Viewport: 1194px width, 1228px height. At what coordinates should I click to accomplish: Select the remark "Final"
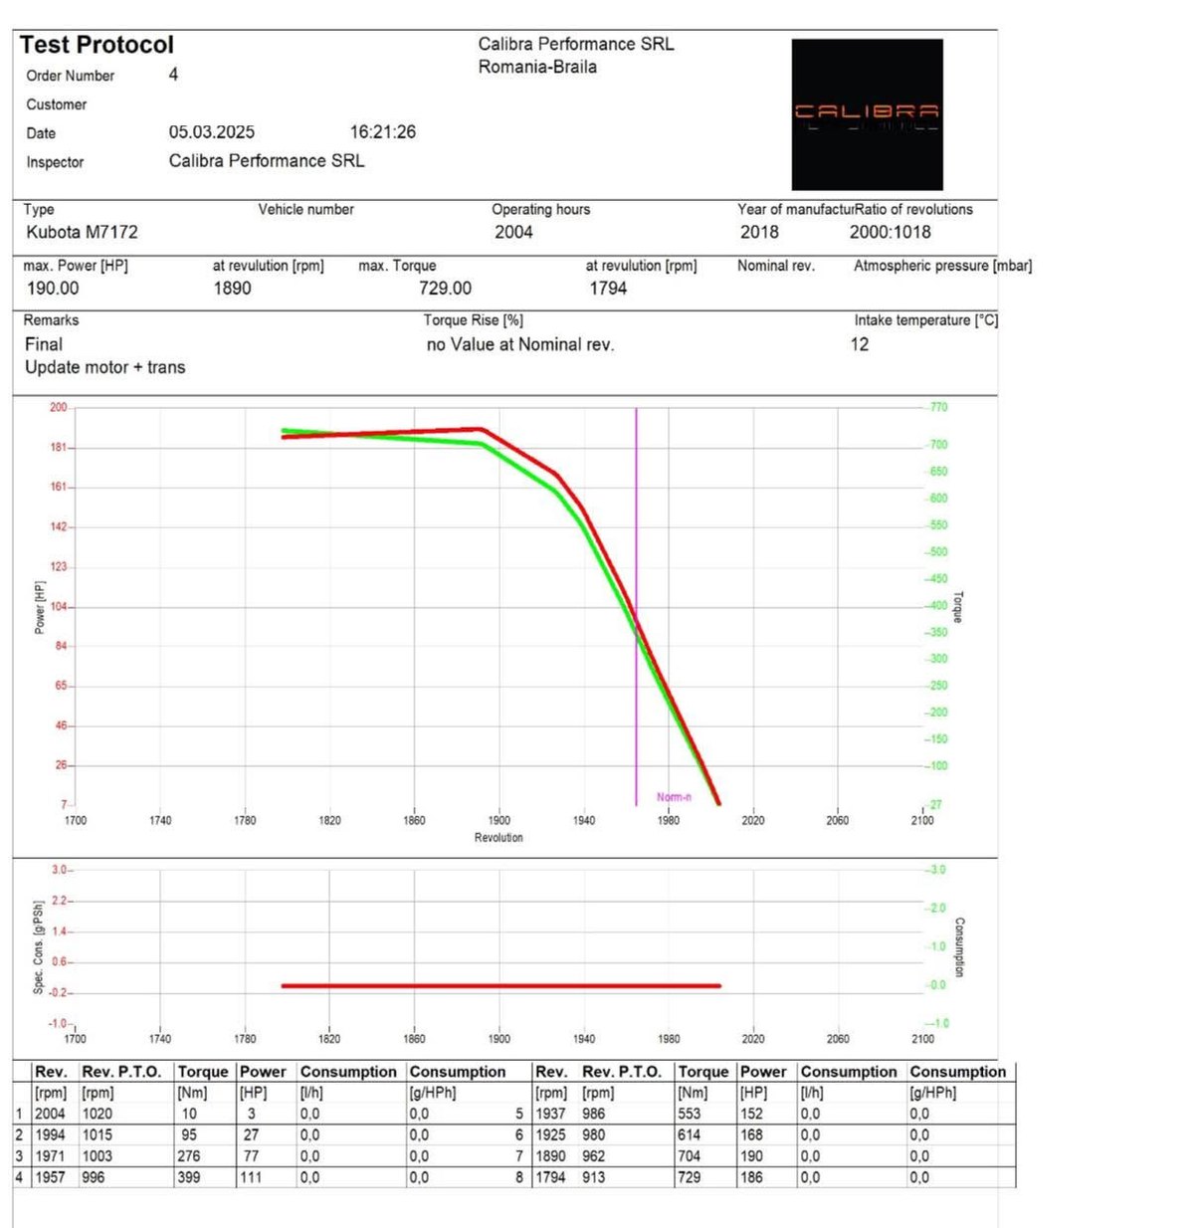[x=44, y=344]
